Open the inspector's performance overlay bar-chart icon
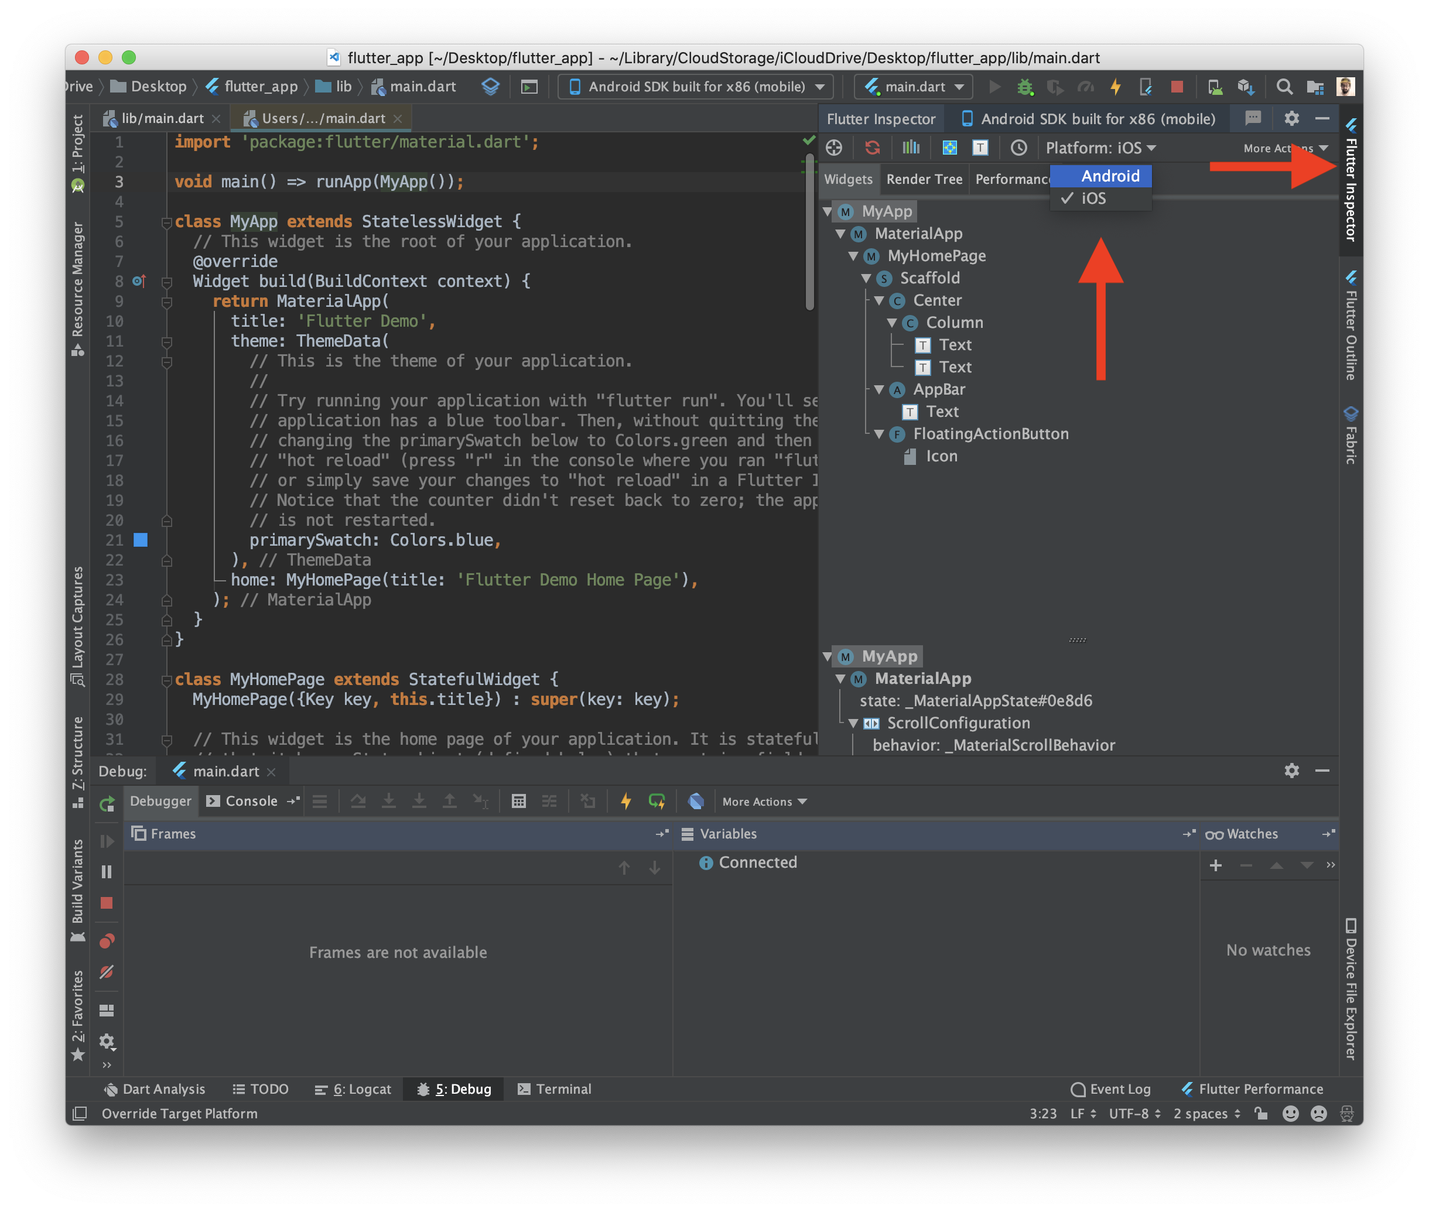The height and width of the screenshot is (1212, 1429). pos(911,148)
